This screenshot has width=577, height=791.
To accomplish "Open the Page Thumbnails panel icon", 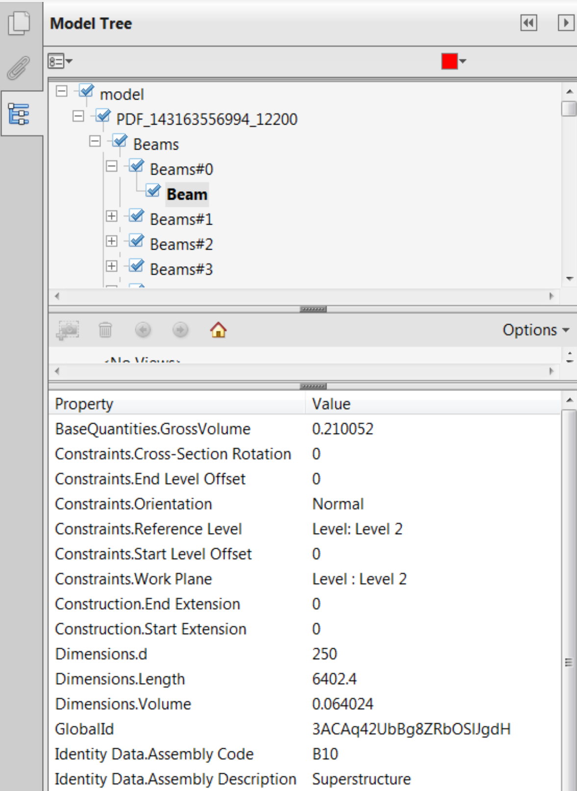I will pos(19,23).
